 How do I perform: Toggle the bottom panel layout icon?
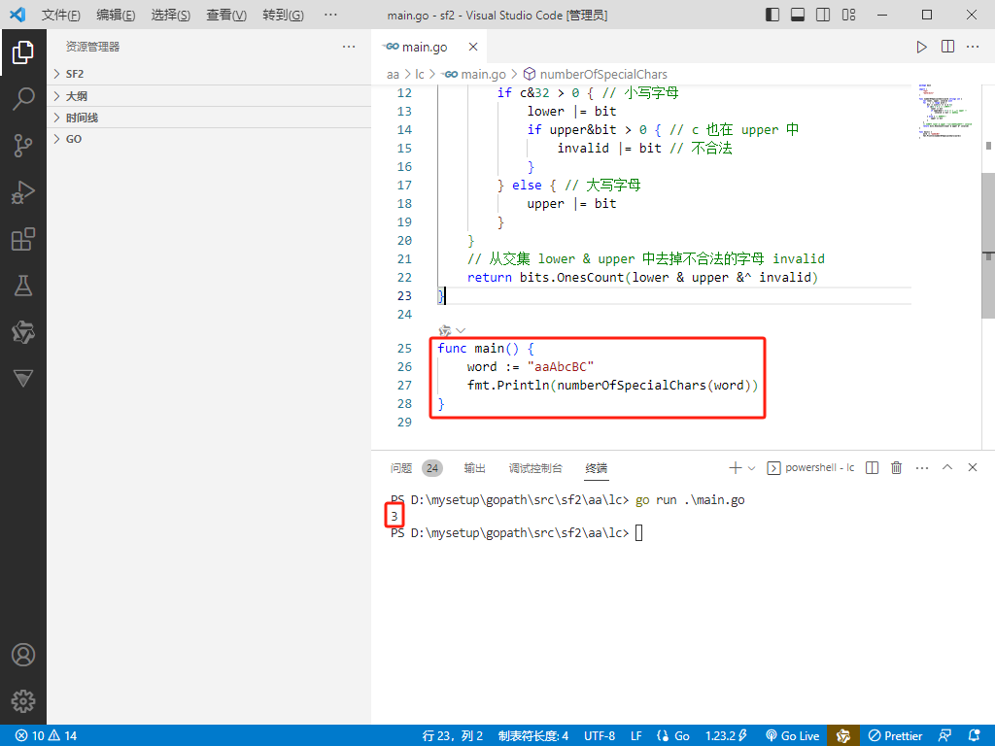click(x=798, y=15)
